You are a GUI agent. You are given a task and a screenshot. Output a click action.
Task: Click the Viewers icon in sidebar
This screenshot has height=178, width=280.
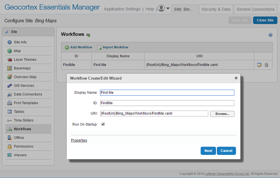9,155
